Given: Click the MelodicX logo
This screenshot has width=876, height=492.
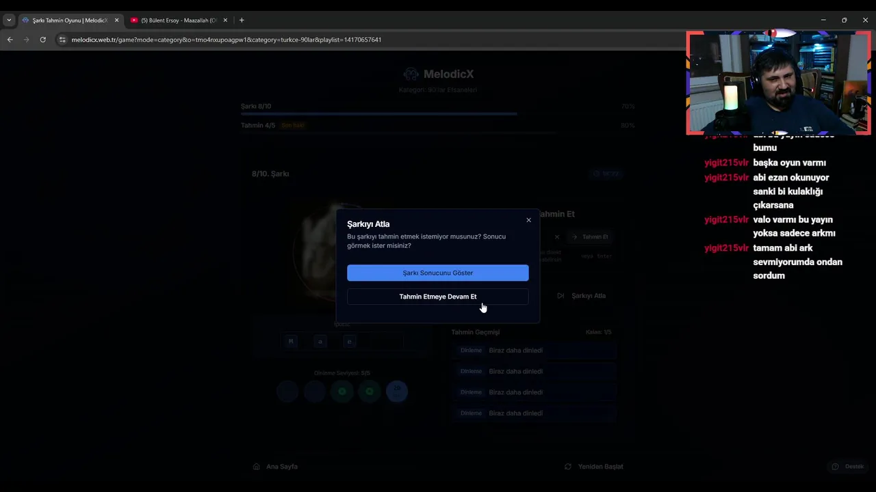Looking at the screenshot, I should click(438, 74).
